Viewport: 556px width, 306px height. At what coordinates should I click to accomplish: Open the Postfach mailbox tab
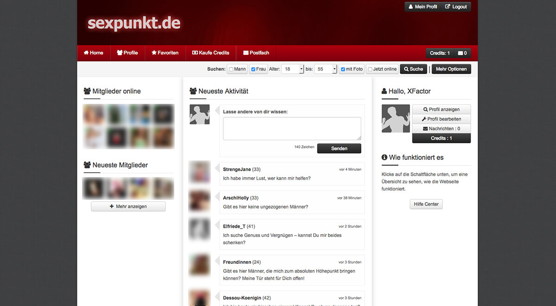pos(256,53)
